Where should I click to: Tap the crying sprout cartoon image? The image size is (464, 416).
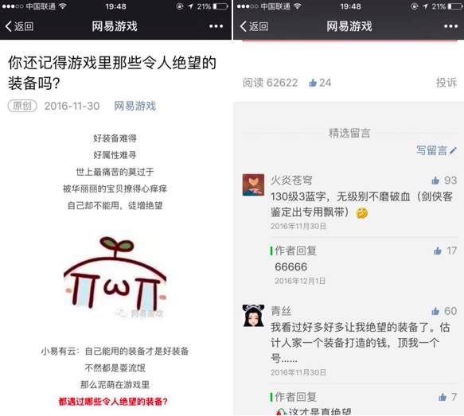tap(115, 278)
